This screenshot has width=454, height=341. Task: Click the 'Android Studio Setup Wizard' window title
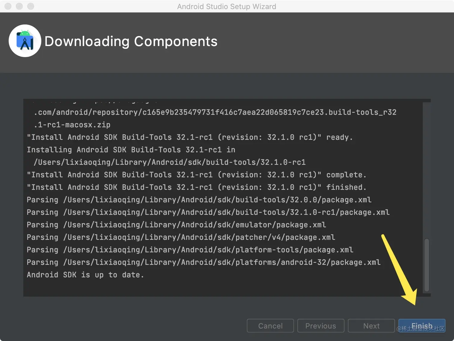(x=227, y=6)
